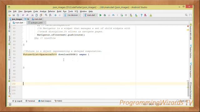Viewport: 200px width, 112px height.
Task: Click the Cut scissors icon
Action: pyautogui.click(x=32, y=15)
